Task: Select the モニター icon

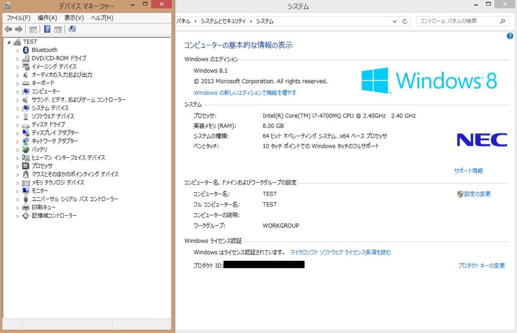Action: click(26, 190)
